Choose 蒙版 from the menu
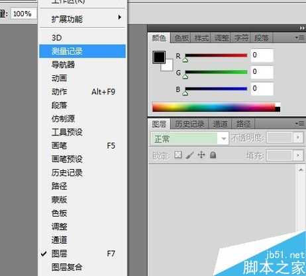Viewport: 306px width, 276px height. click(x=83, y=199)
